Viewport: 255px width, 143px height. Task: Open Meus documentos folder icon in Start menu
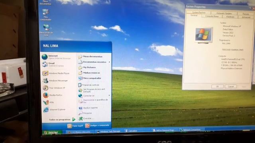tap(80, 56)
